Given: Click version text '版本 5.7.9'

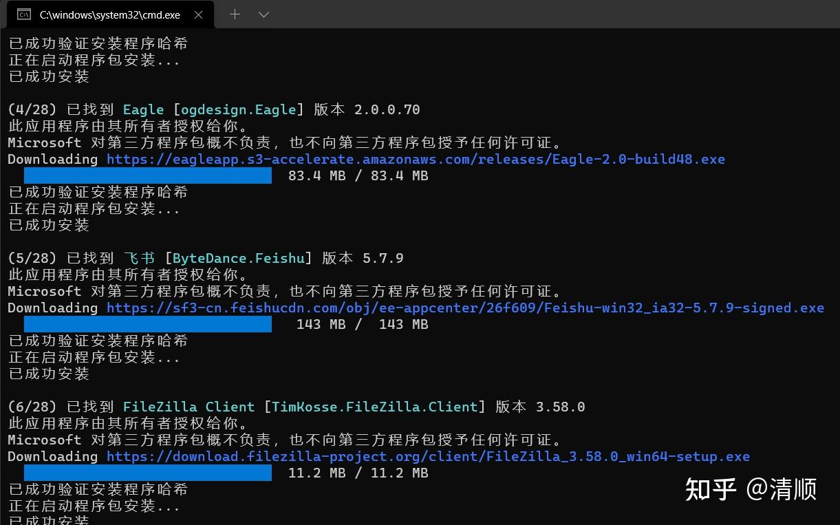Looking at the screenshot, I should point(363,258).
